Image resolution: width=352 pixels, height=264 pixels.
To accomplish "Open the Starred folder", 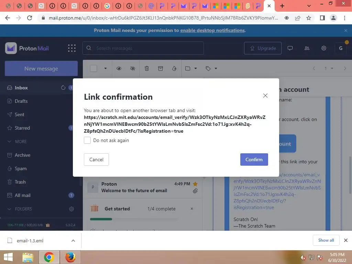I will (22, 128).
